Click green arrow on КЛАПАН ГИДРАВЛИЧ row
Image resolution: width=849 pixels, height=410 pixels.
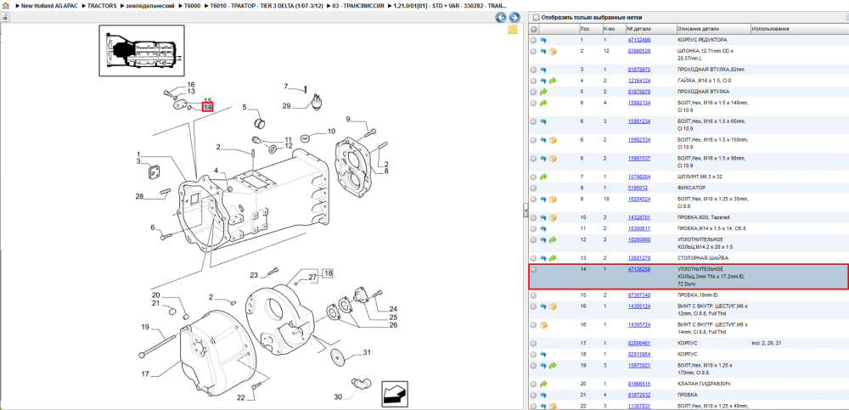click(543, 384)
